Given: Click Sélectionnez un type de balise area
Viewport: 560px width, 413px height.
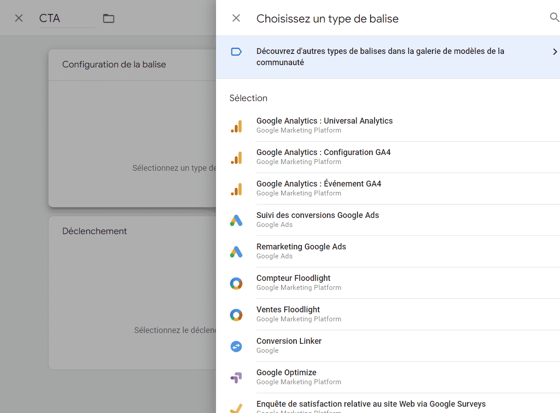Looking at the screenshot, I should coord(174,168).
